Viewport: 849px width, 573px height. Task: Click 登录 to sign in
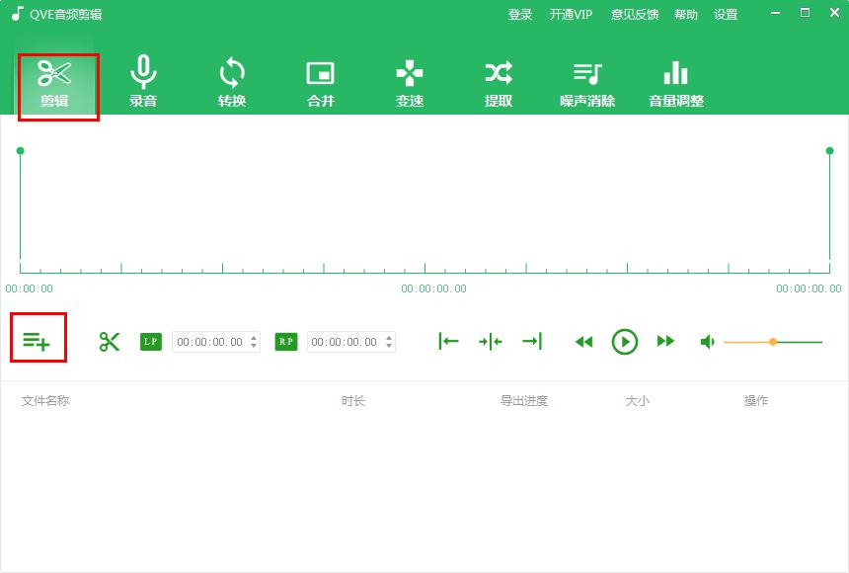pyautogui.click(x=520, y=14)
